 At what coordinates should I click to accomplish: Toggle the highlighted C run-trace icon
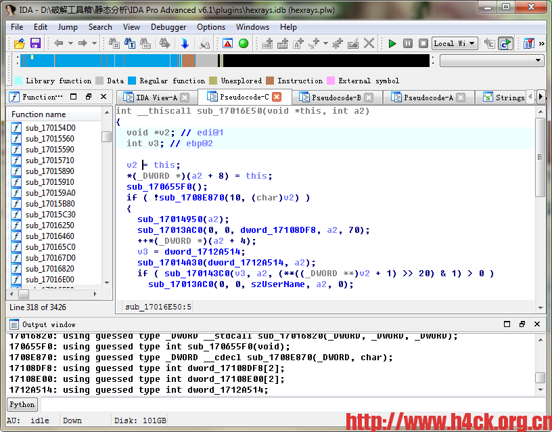(505, 43)
